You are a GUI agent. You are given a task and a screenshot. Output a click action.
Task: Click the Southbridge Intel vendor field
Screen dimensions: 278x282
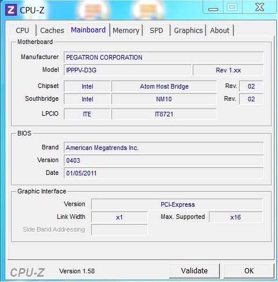pos(87,99)
